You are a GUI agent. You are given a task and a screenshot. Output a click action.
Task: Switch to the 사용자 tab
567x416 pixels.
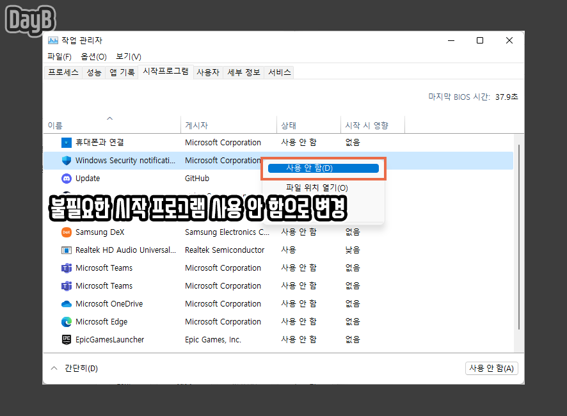coord(208,72)
